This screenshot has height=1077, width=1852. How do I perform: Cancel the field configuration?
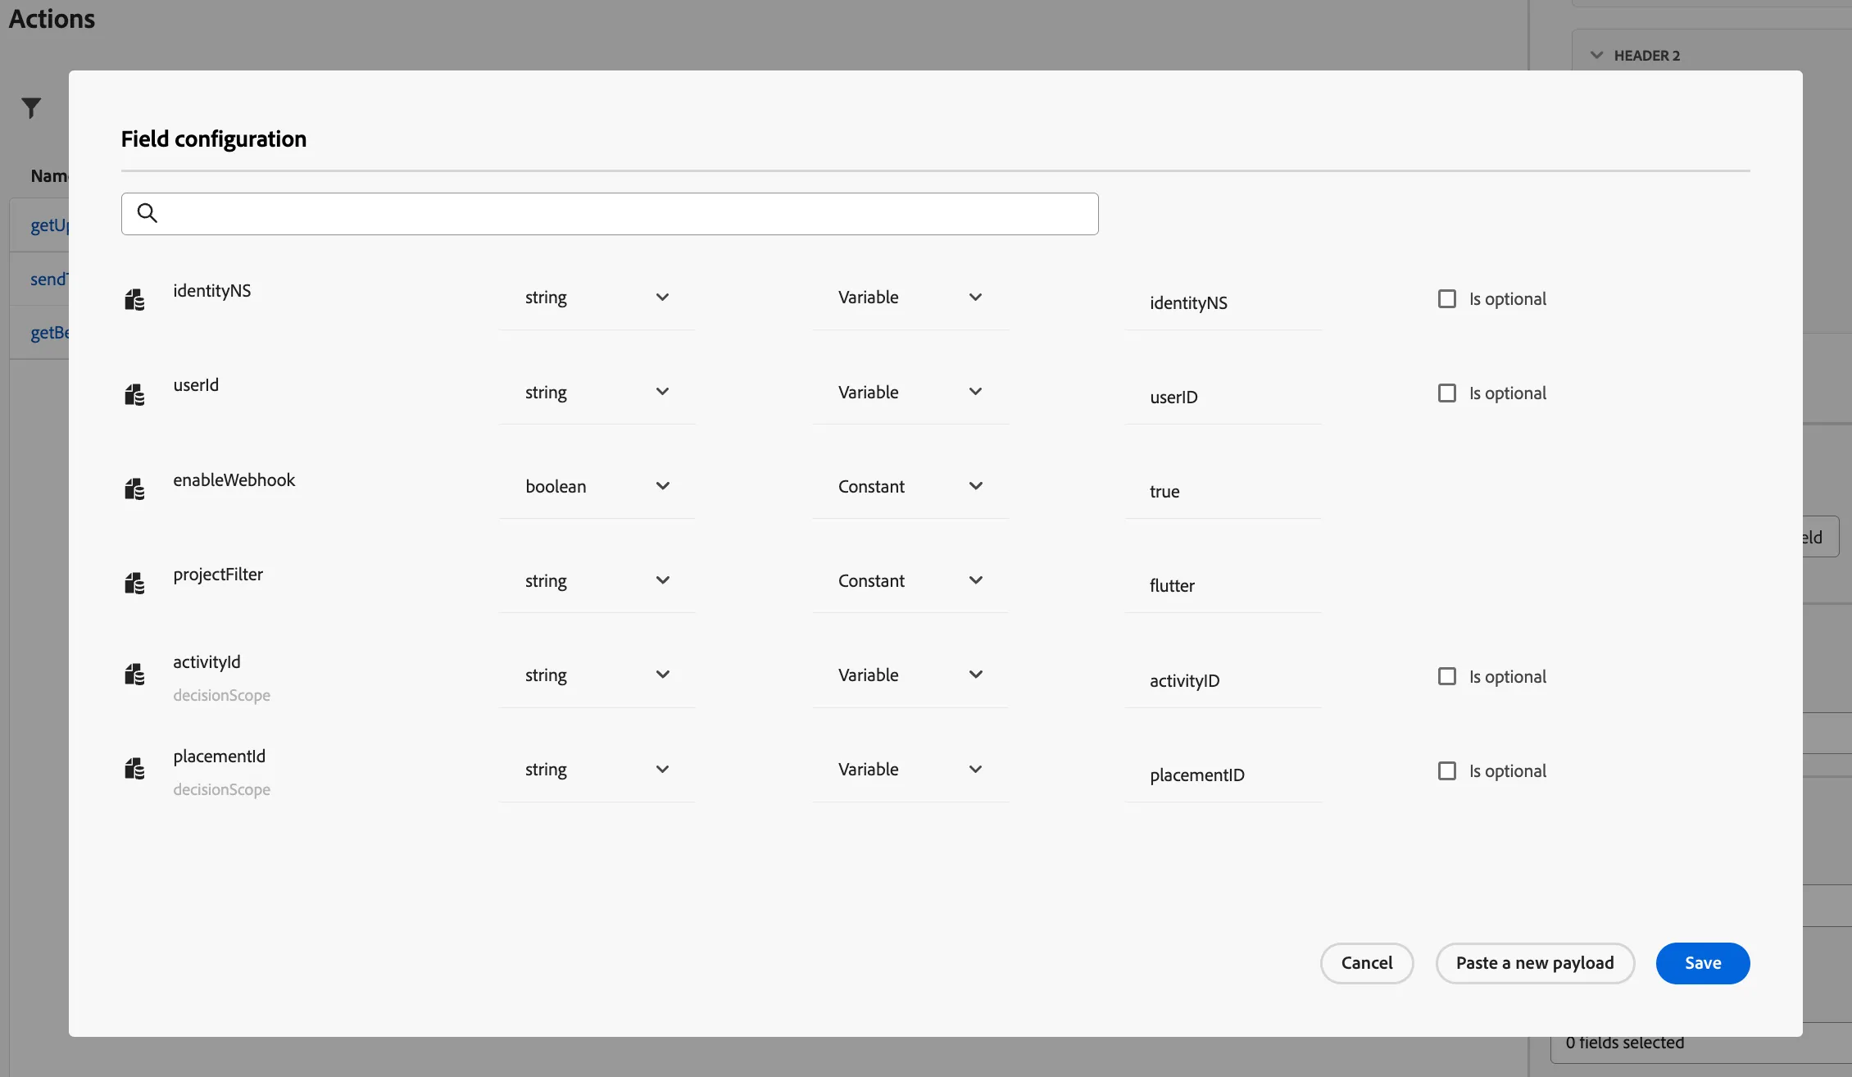pyautogui.click(x=1367, y=963)
